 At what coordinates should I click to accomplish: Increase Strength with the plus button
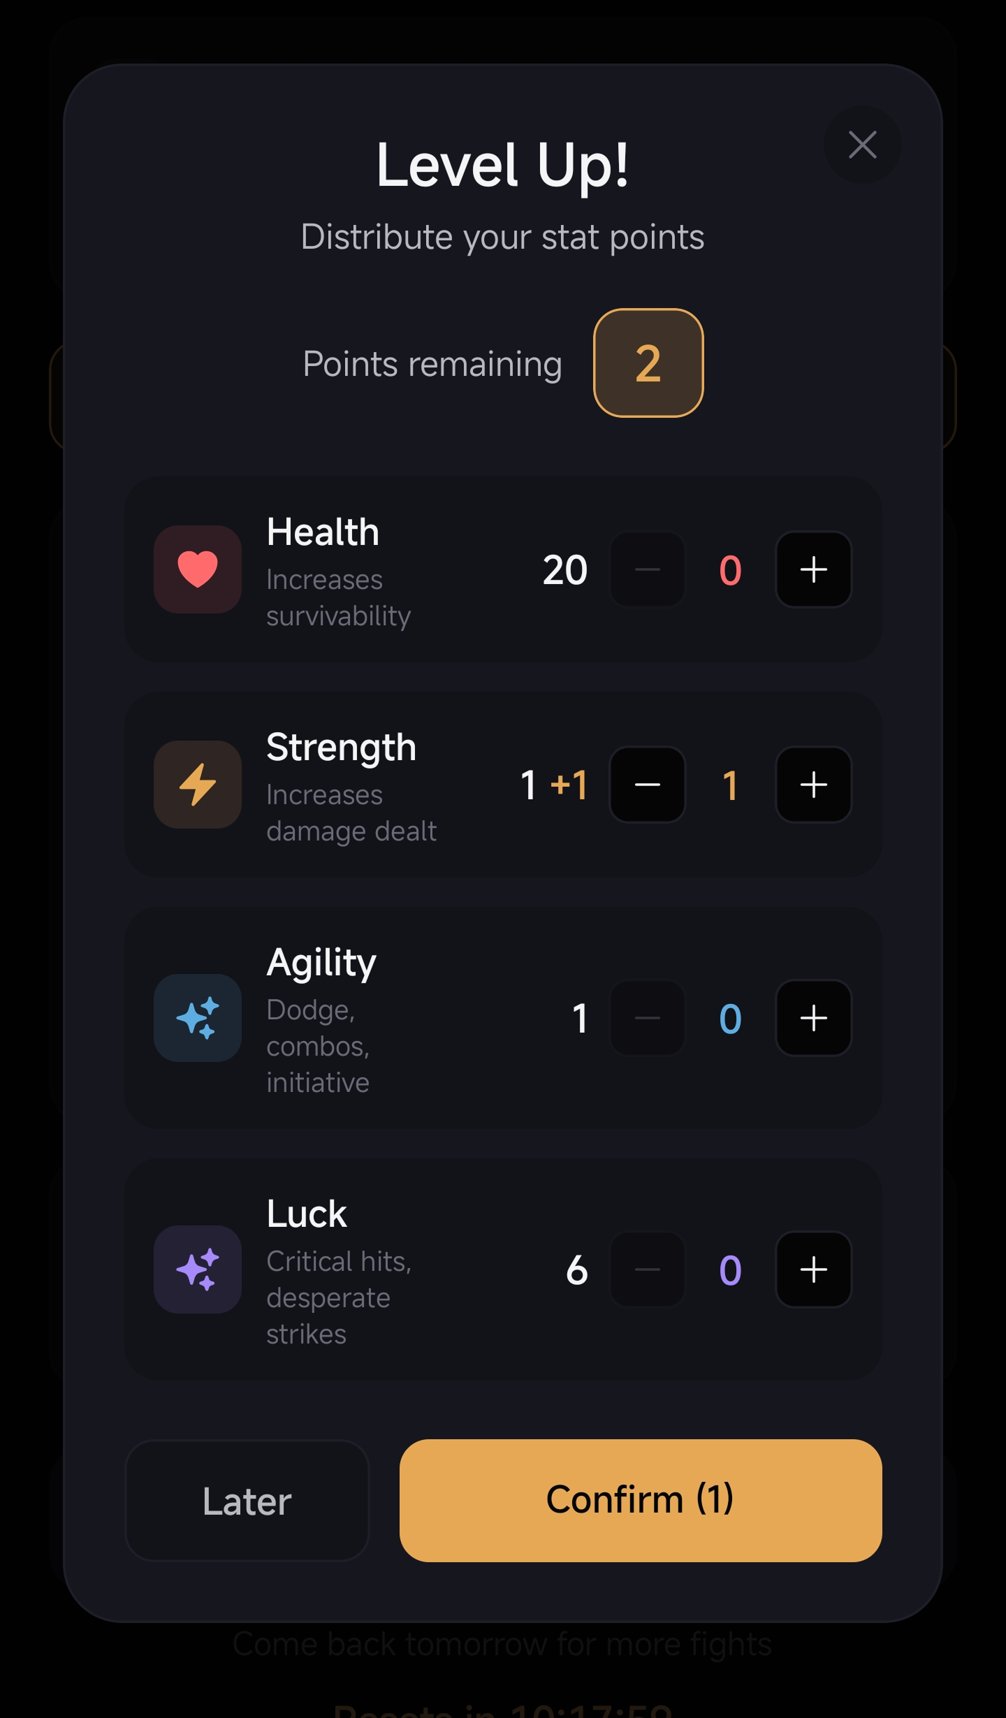pos(813,784)
